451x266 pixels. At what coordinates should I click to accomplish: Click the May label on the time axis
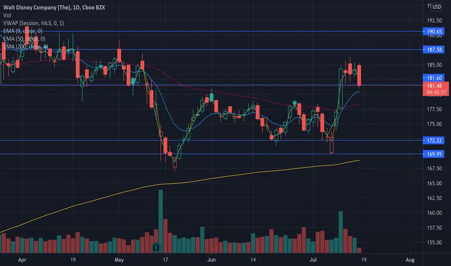point(119,260)
